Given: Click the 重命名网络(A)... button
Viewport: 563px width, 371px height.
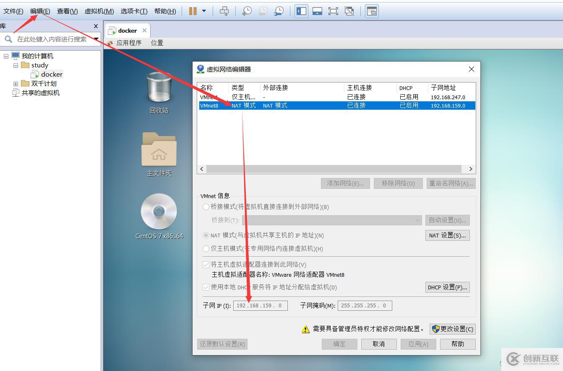Looking at the screenshot, I should pyautogui.click(x=451, y=183).
